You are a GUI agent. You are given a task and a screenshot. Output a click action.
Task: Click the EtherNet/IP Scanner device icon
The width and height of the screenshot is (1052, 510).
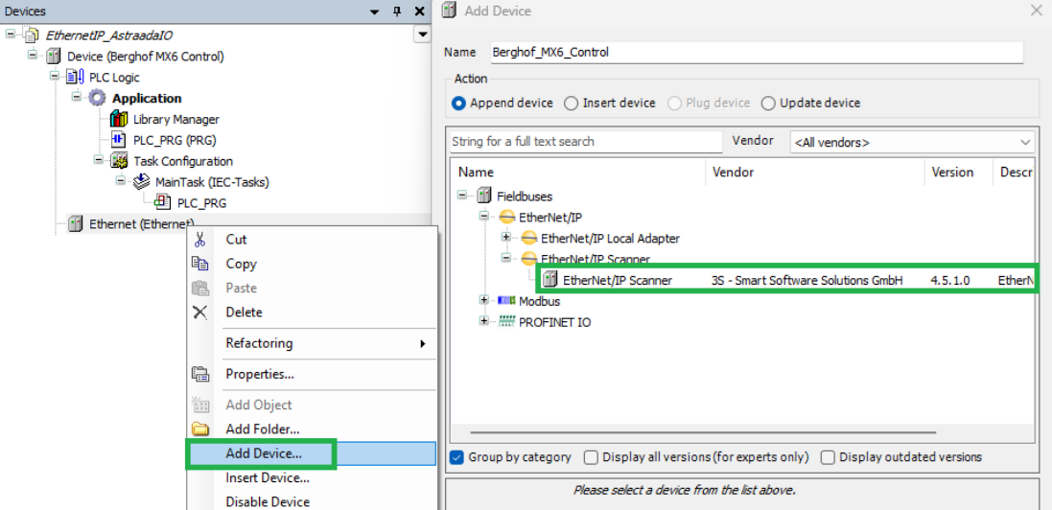550,280
